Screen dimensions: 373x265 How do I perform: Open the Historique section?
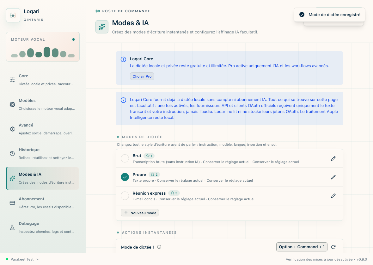[42, 154]
